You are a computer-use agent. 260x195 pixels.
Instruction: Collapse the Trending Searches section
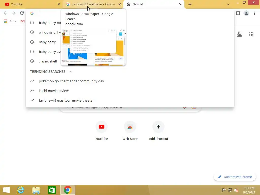pos(71,72)
